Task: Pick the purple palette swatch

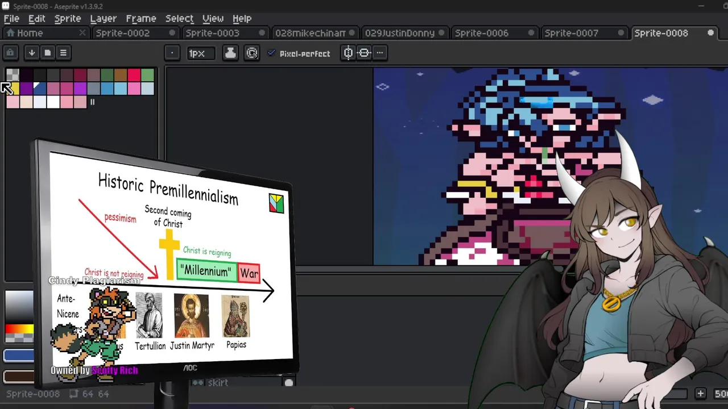Action: 80,89
